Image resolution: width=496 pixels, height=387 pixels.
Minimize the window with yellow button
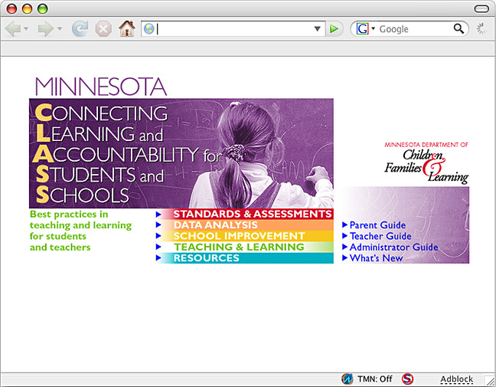(x=28, y=8)
